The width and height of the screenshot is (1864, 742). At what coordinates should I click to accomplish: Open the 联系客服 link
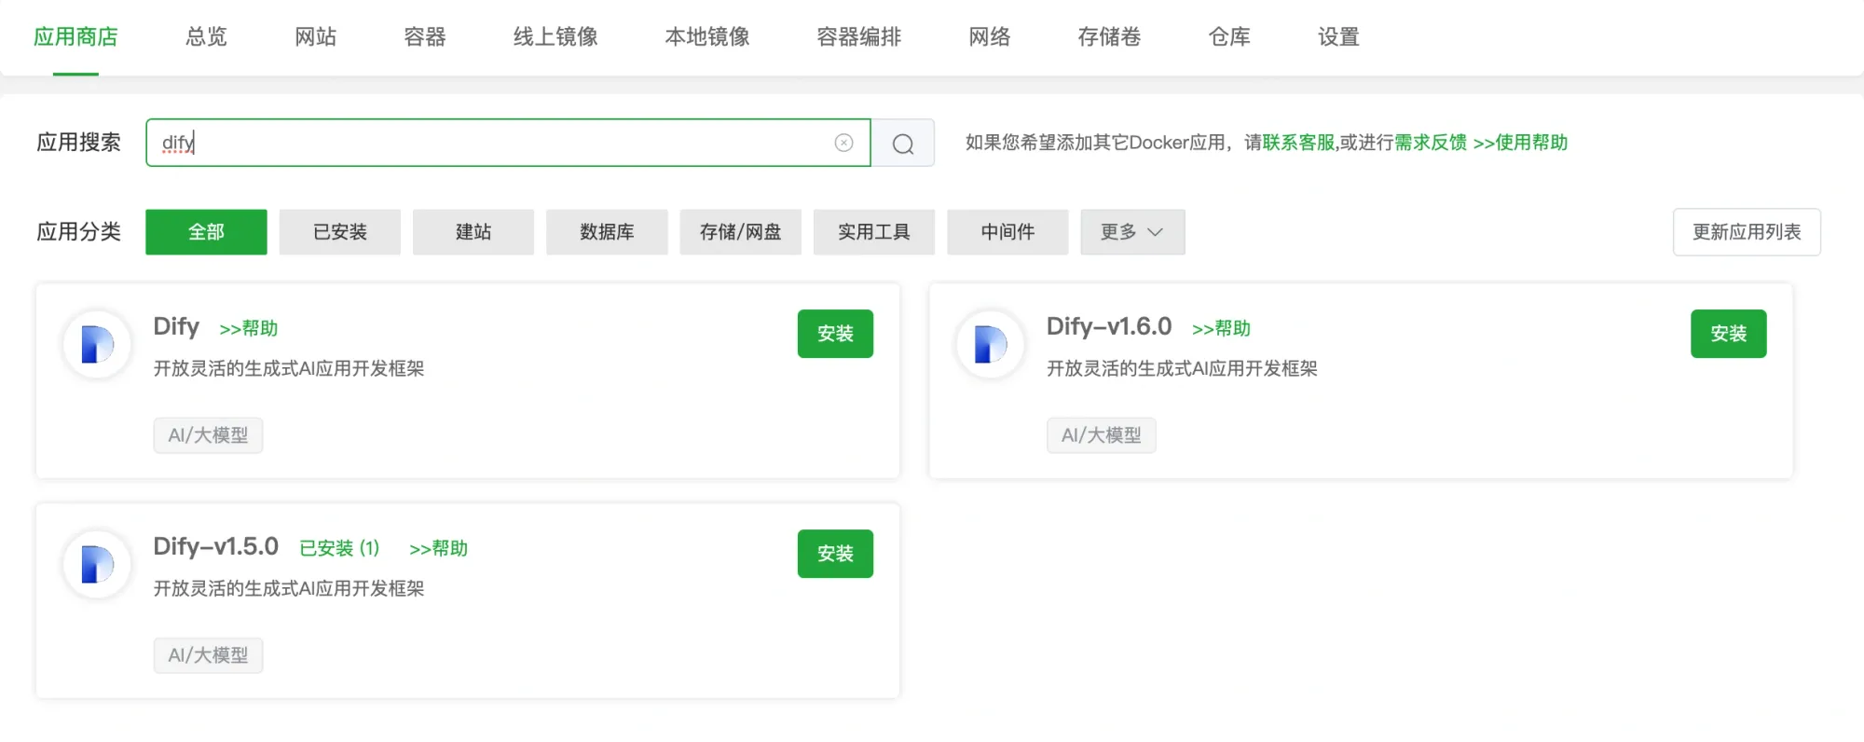(x=1299, y=143)
